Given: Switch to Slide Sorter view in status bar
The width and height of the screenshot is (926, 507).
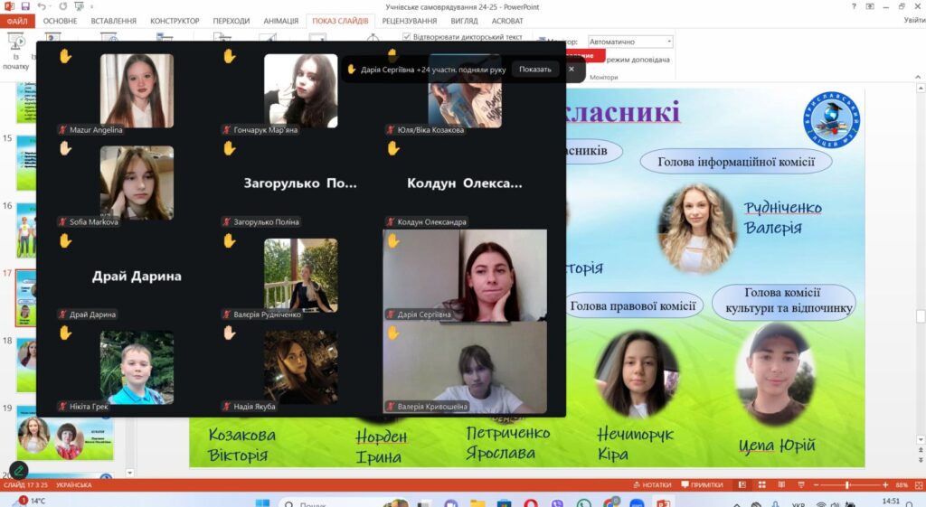Looking at the screenshot, I should (761, 485).
